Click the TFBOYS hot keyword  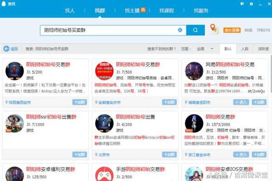pyautogui.click(x=263, y=30)
